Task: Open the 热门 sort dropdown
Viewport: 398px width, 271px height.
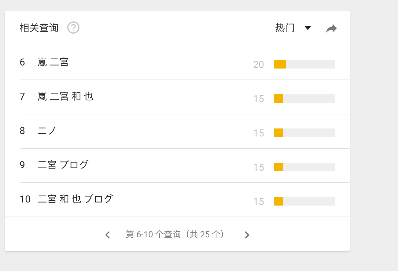Action: coord(285,28)
